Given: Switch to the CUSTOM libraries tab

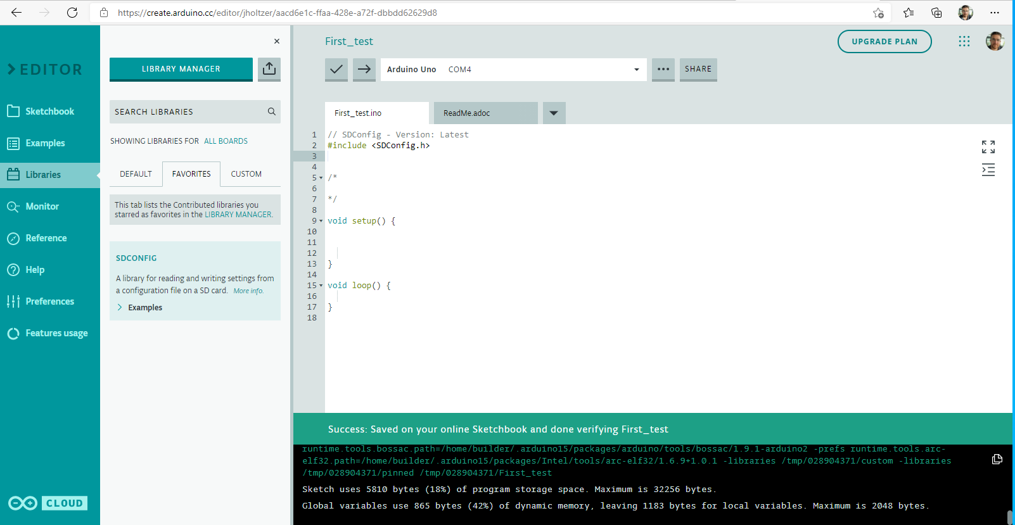Looking at the screenshot, I should [x=246, y=174].
